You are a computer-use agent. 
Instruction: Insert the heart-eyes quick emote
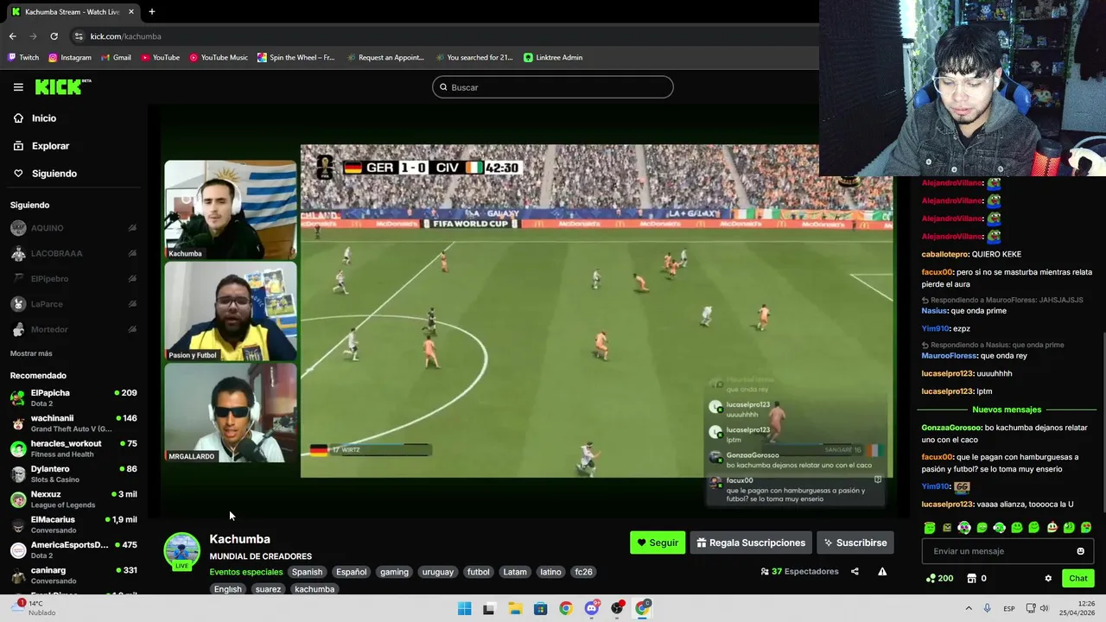click(1086, 528)
